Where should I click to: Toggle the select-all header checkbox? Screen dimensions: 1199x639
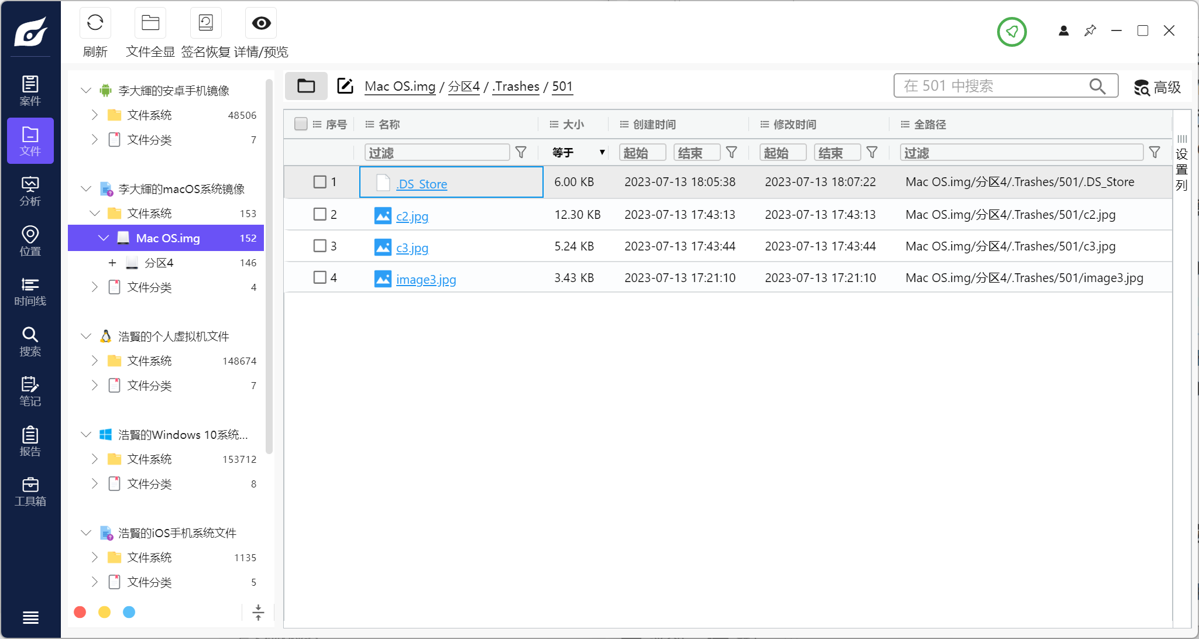point(301,124)
